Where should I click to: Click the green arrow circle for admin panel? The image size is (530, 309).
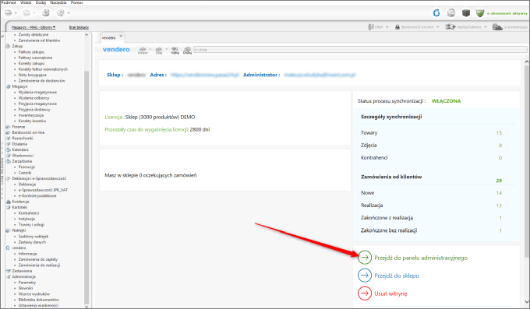(365, 258)
